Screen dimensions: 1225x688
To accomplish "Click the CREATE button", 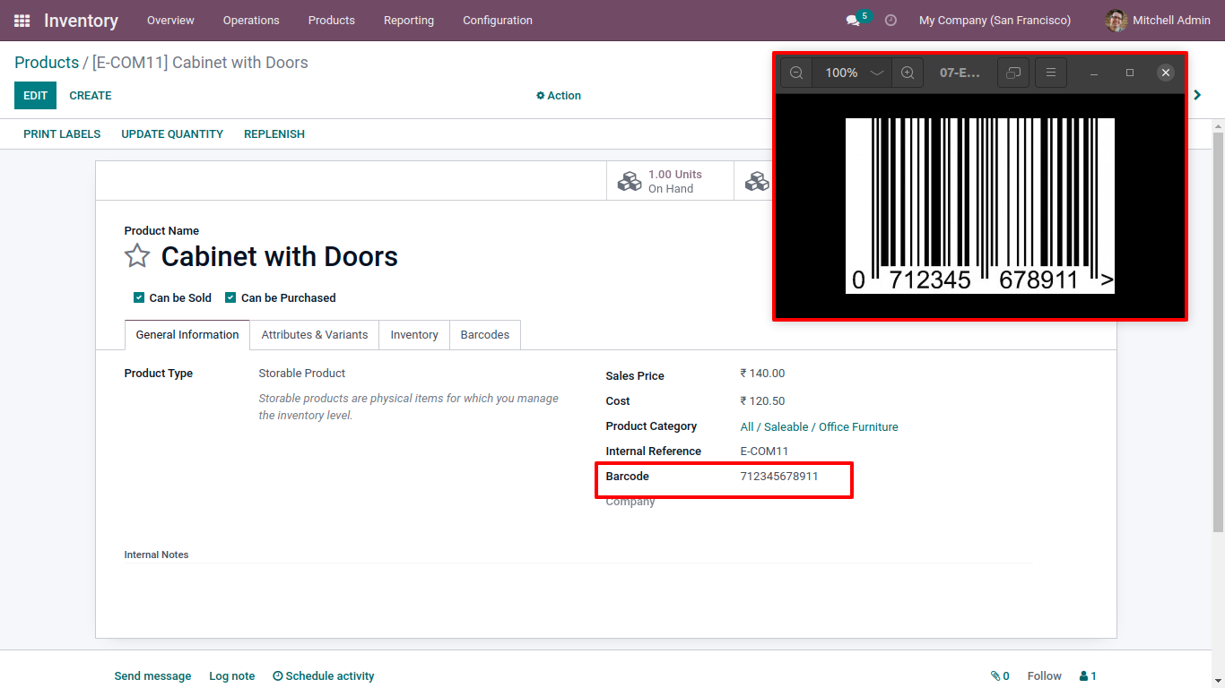I will [x=91, y=96].
